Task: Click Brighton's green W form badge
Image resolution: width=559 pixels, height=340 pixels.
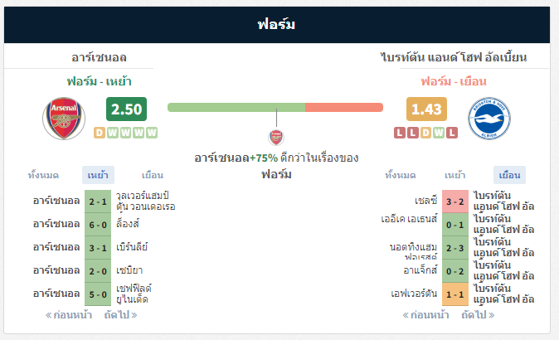Action: coord(439,133)
